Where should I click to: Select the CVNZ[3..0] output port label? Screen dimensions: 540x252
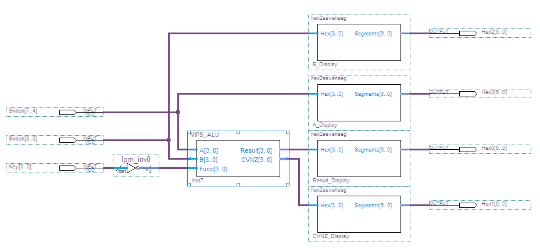pos(257,160)
